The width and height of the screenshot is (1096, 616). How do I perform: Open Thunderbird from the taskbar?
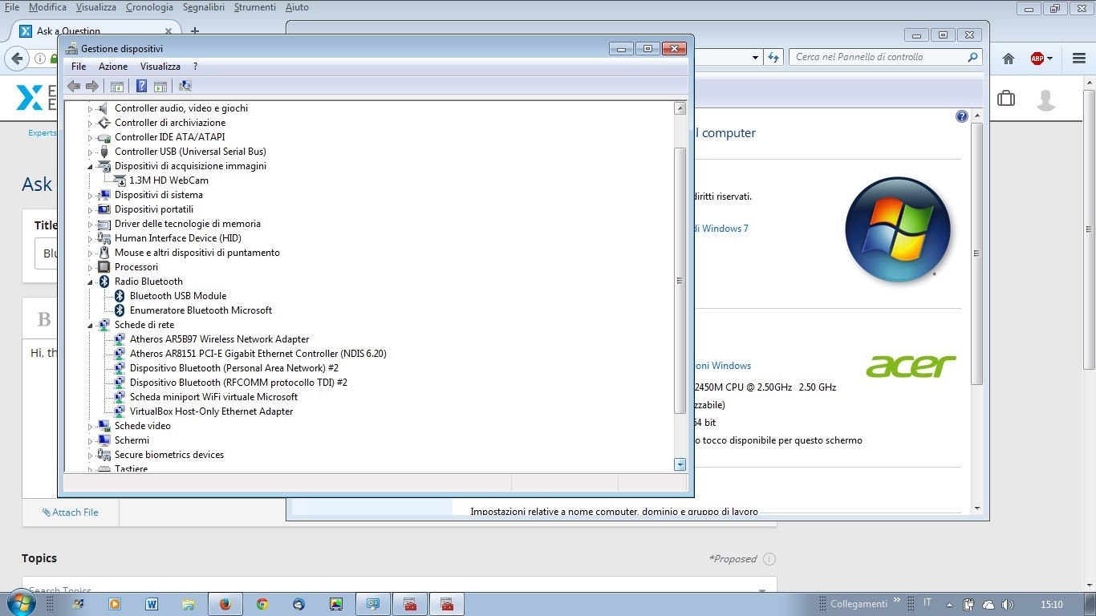[x=299, y=605]
